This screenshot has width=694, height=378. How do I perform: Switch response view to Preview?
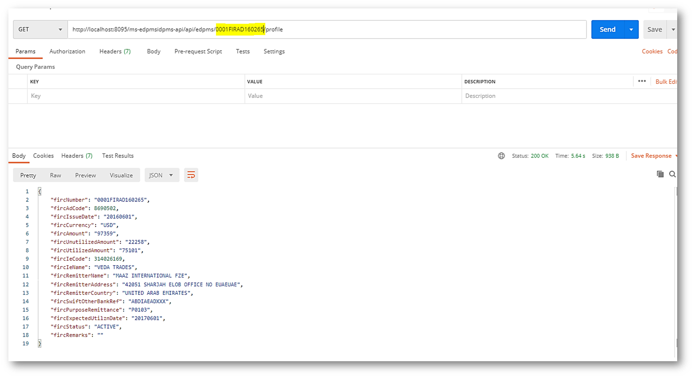85,175
